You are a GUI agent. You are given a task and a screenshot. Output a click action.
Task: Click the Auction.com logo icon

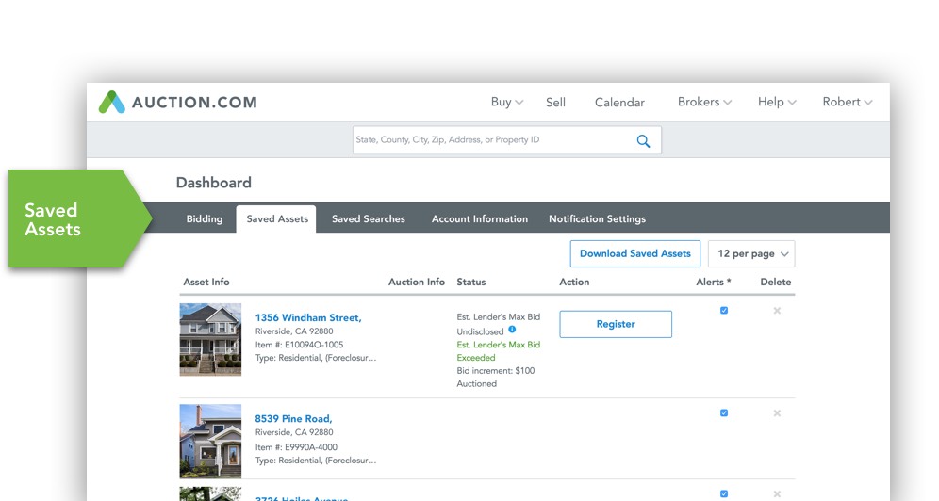[x=112, y=103]
